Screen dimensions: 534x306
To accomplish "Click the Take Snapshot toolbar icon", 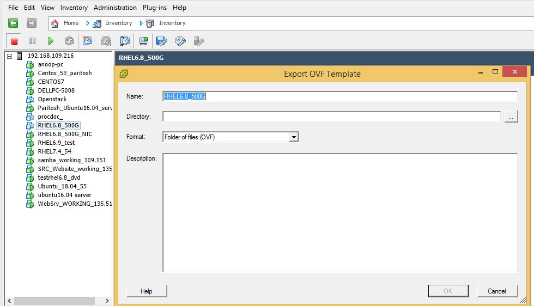I will pos(88,41).
